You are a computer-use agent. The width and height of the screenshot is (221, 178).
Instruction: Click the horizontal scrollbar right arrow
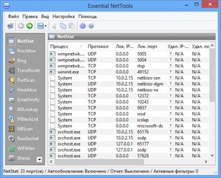pos(206,162)
